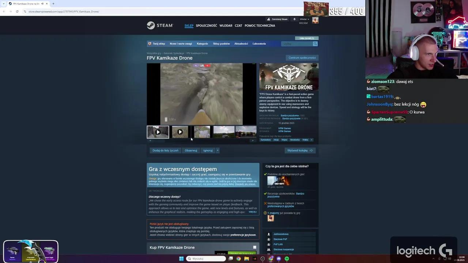Click the Twój sklep avatar icon
468x263 pixels.
point(150,43)
